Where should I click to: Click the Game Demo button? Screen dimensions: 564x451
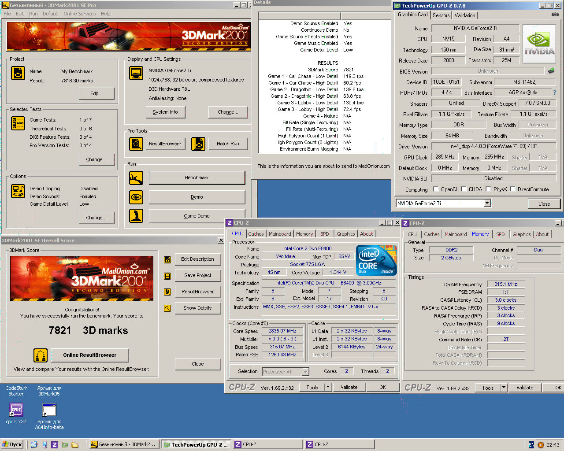(197, 216)
